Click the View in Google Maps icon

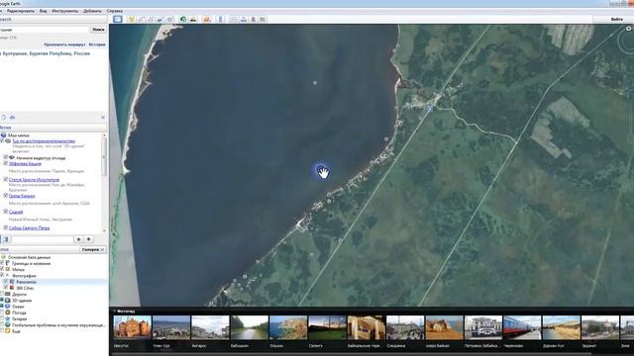(x=263, y=19)
